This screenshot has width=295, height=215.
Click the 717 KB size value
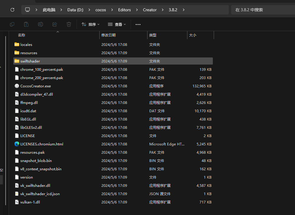click(205, 202)
